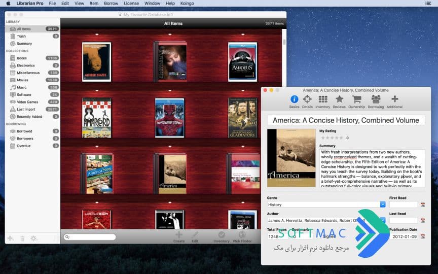Open calendar picker for Publication Date

tap(423, 236)
